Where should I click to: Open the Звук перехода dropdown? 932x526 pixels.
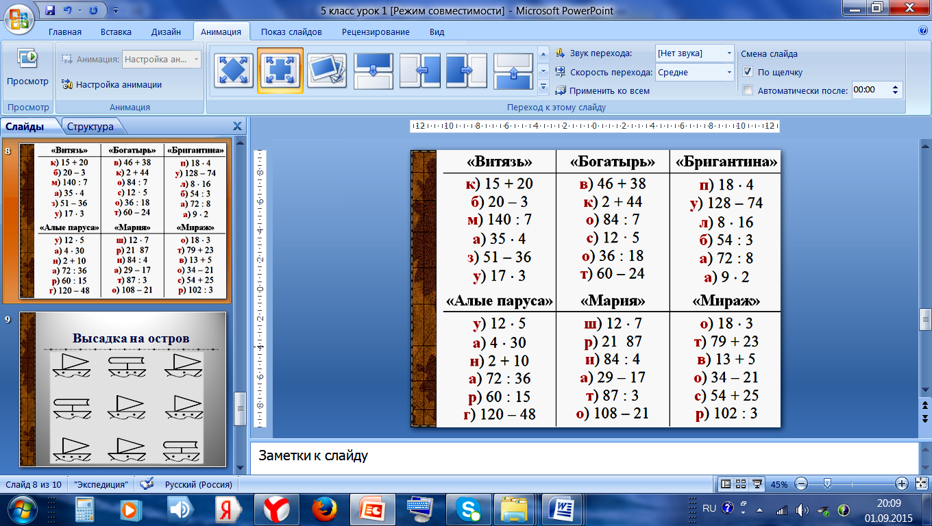click(x=728, y=53)
